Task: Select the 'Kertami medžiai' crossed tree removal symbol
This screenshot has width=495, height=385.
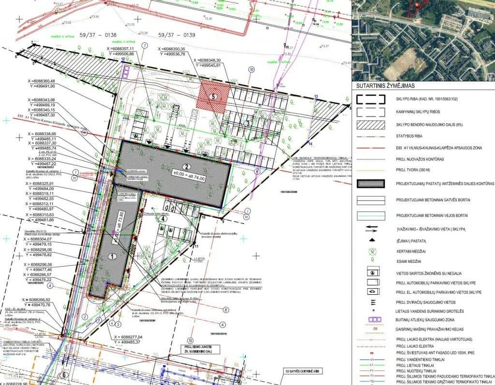Action: [372, 251]
